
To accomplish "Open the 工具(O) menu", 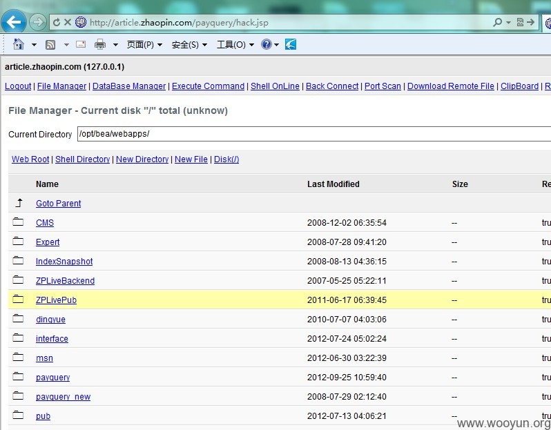I will tap(235, 45).
